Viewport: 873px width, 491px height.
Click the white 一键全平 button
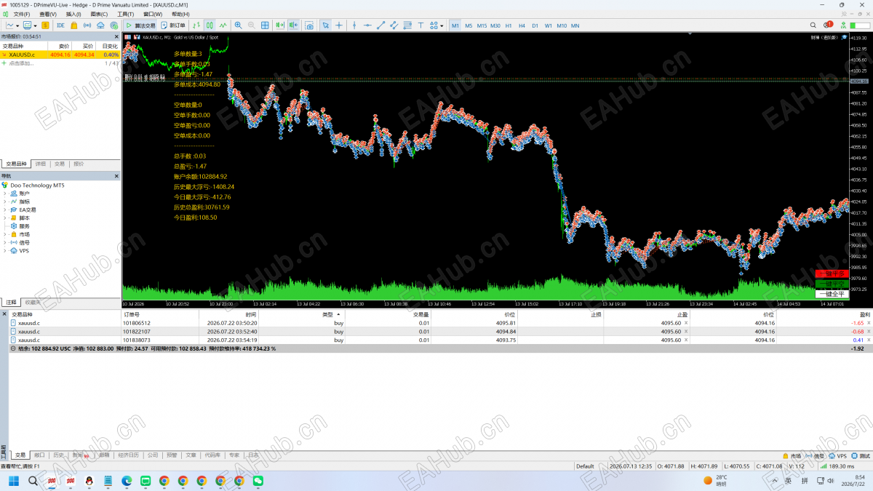tap(831, 294)
